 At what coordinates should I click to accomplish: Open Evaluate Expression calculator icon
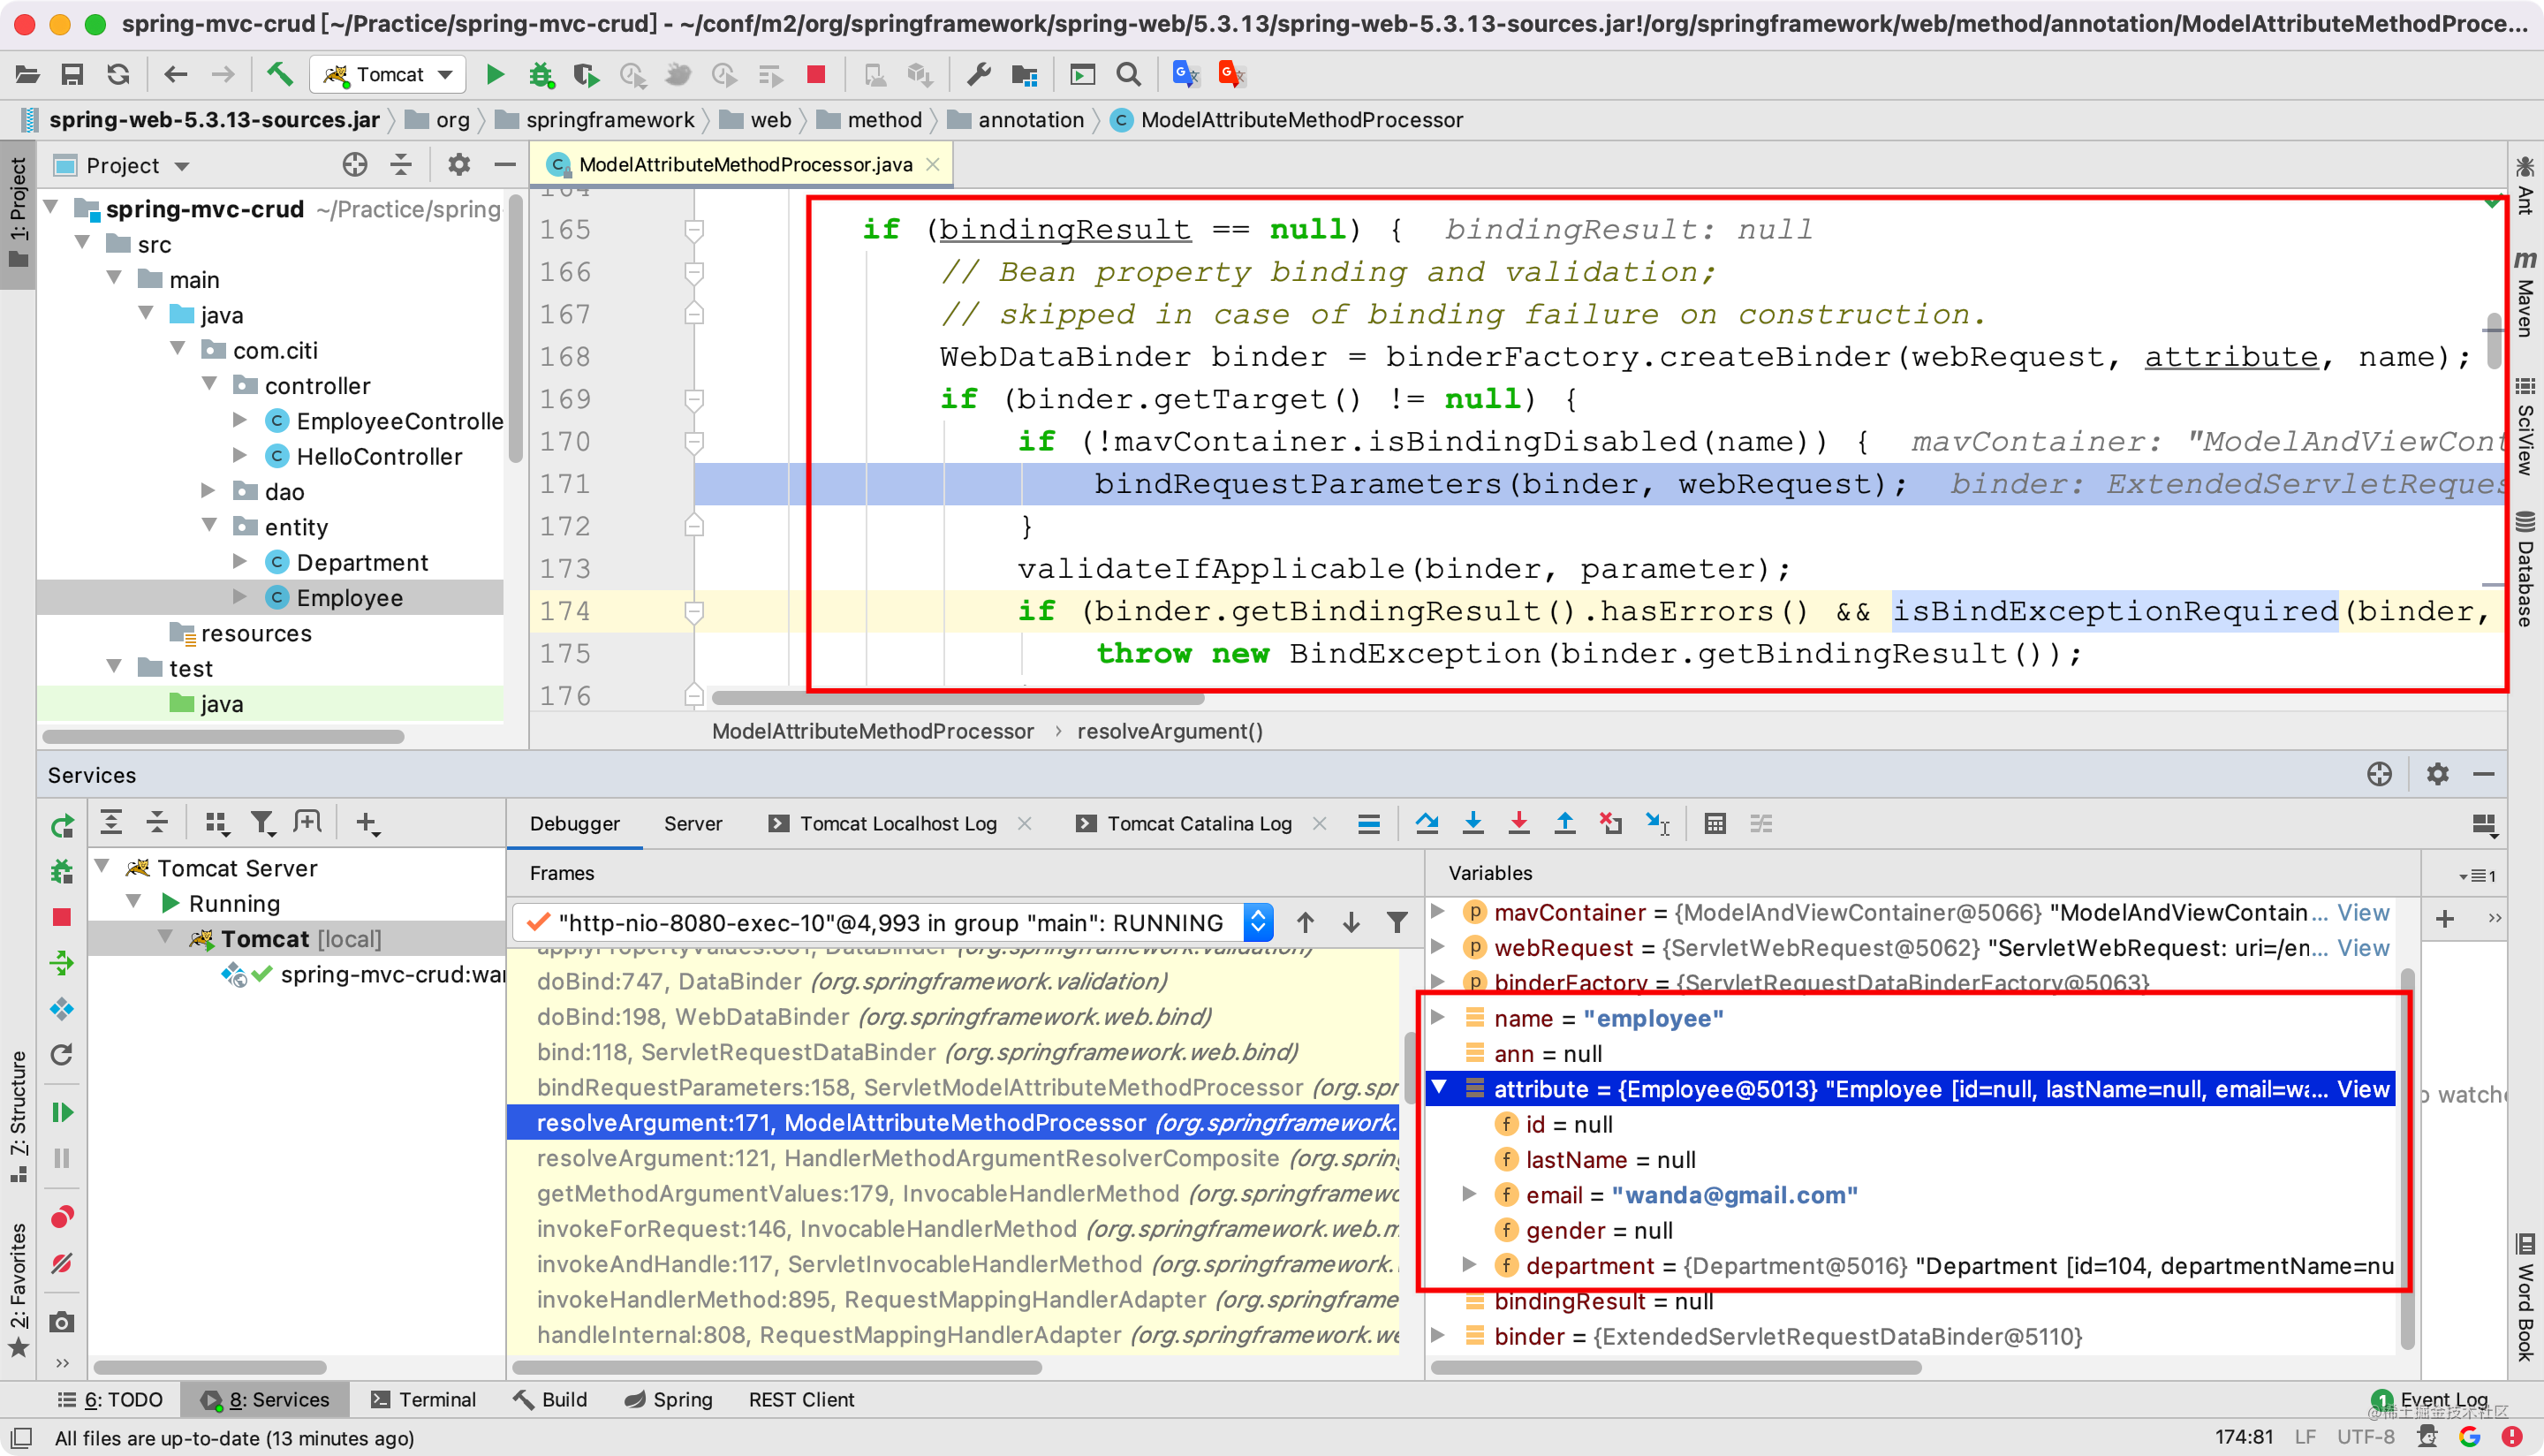pos(1715,824)
